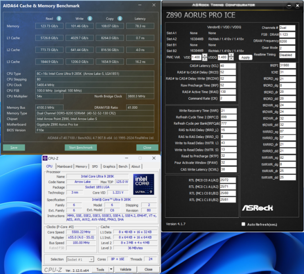Click the Write info icon in AIDA64
The width and height of the screenshot is (304, 274).
(x=90, y=18)
